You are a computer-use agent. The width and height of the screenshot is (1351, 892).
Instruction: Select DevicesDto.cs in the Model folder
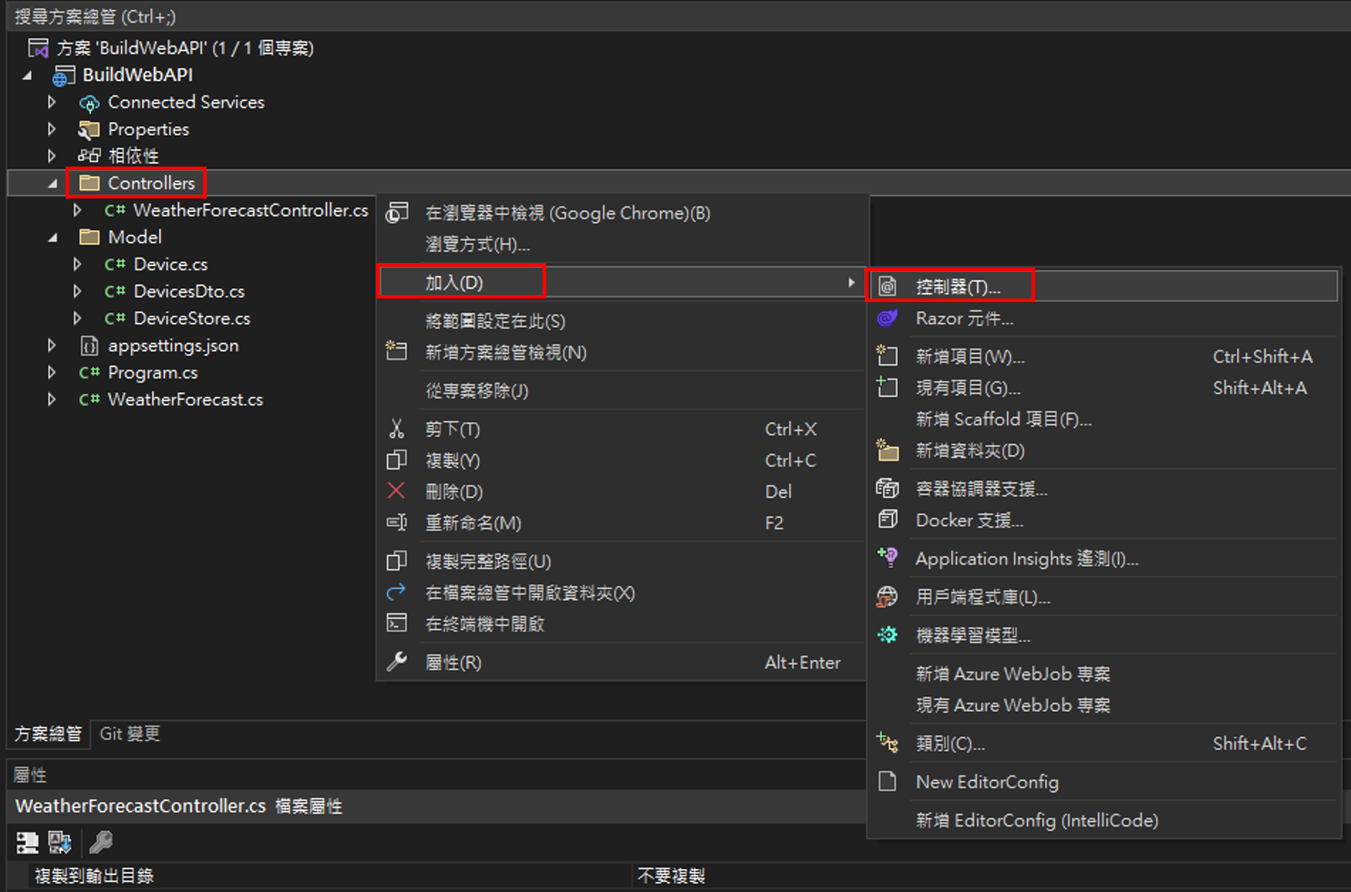pyautogui.click(x=189, y=291)
